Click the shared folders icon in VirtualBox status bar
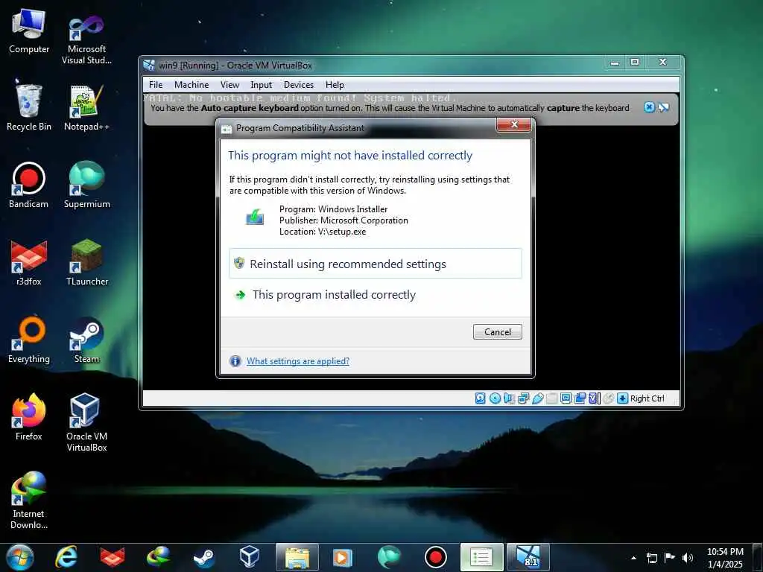Screen dimensions: 763x572 pyautogui.click(x=551, y=398)
